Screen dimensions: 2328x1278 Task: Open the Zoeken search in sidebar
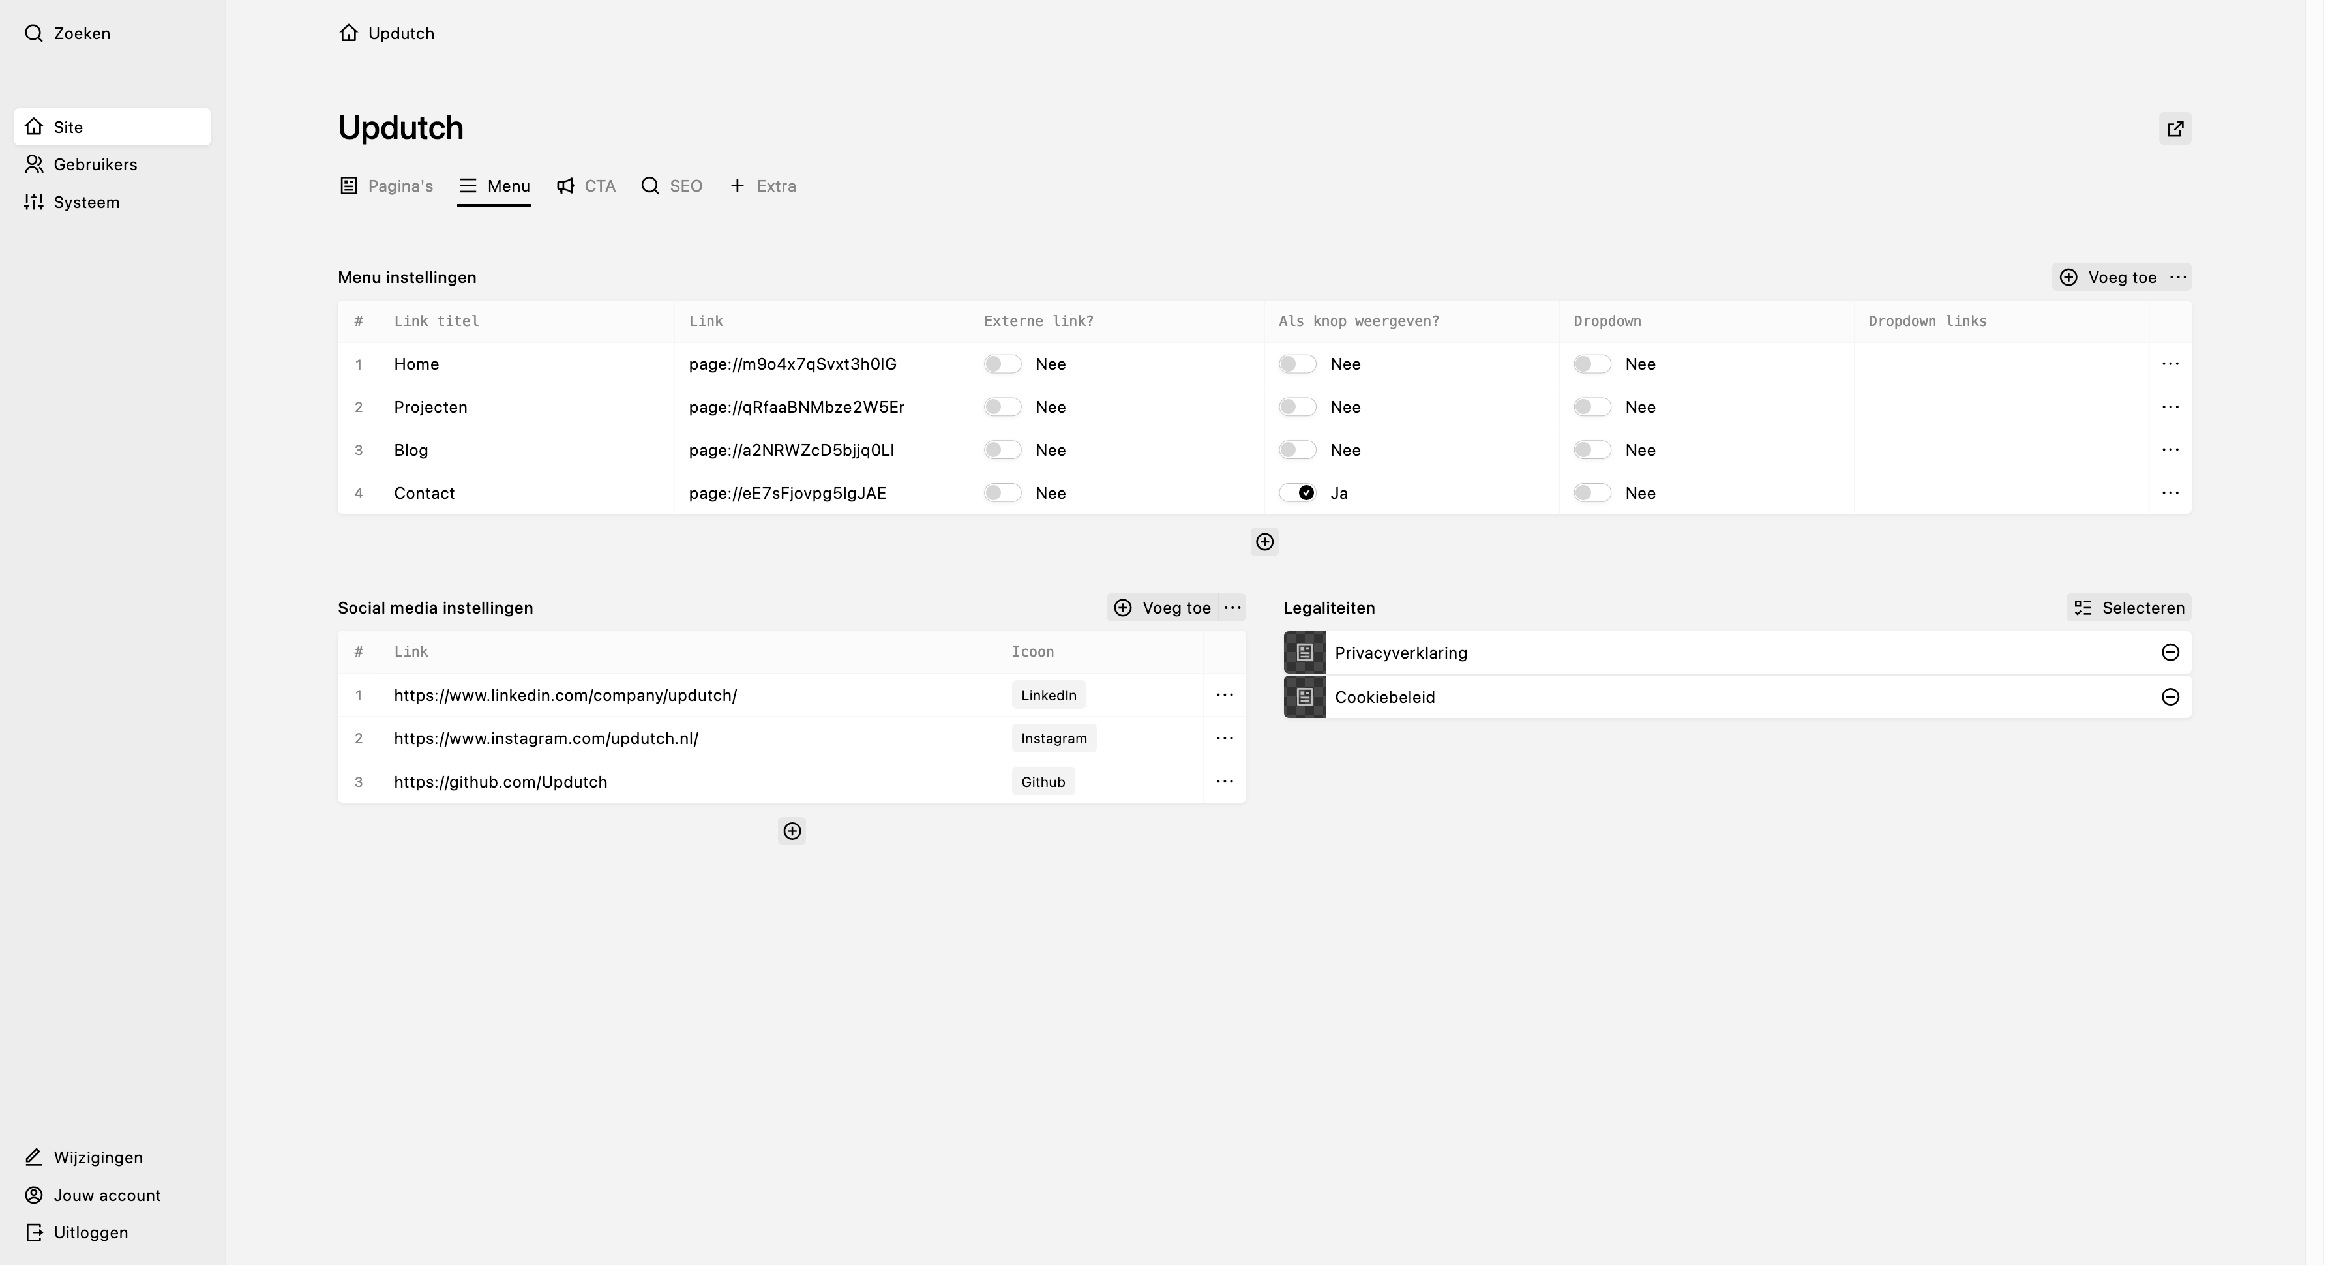pos(68,33)
